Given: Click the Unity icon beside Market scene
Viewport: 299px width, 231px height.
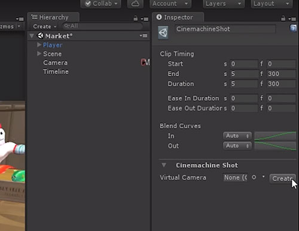Looking at the screenshot, I should 41,36.
